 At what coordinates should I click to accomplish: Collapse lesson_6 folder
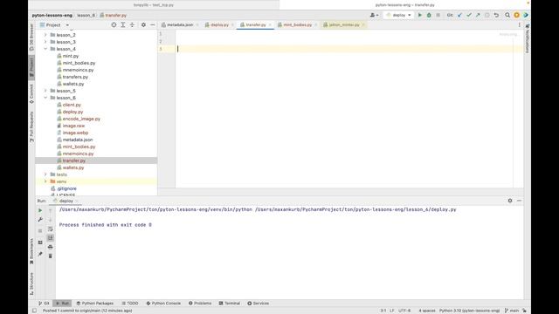(45, 98)
